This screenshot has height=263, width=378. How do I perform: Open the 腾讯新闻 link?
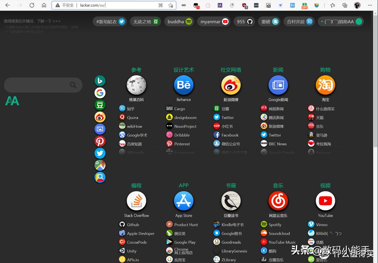click(x=272, y=118)
